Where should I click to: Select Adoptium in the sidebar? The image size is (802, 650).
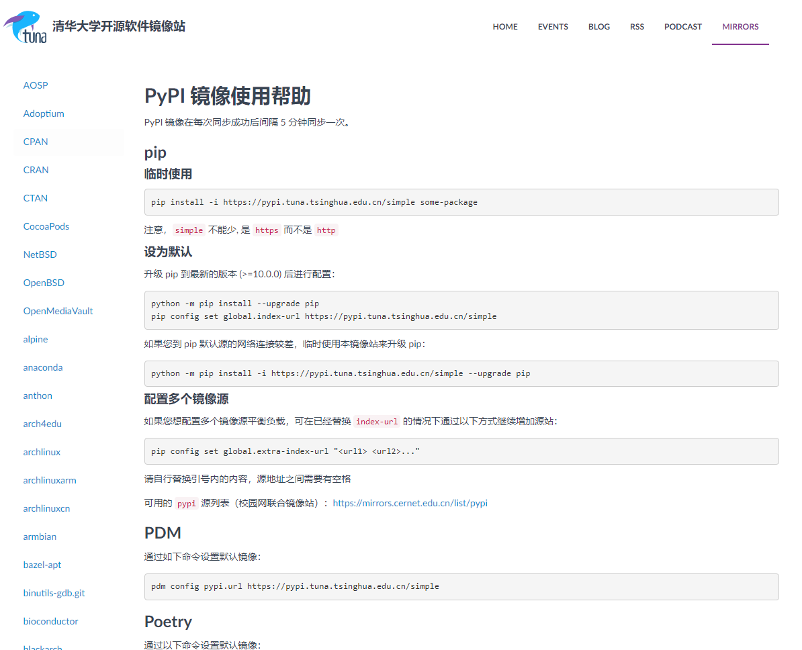pyautogui.click(x=44, y=113)
